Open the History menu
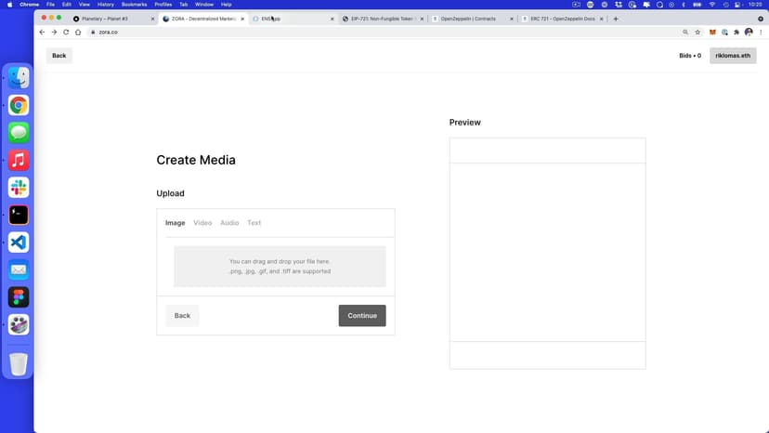 tap(106, 5)
